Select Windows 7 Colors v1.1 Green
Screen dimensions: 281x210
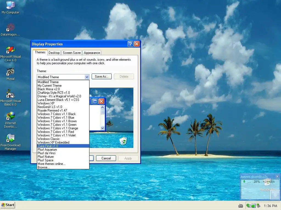pos(63,125)
